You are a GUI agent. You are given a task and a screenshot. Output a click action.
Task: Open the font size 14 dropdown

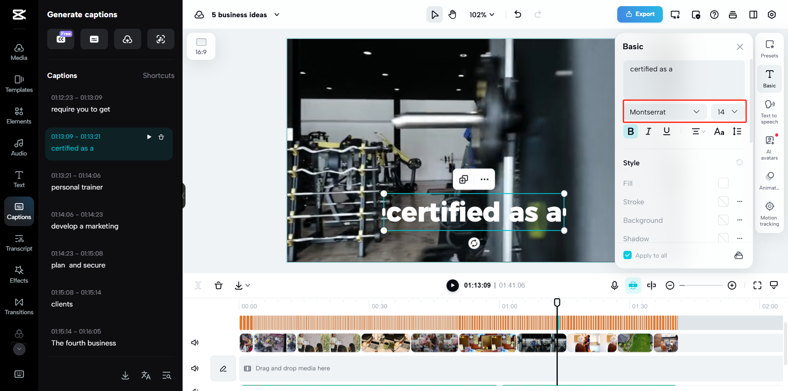pyautogui.click(x=728, y=112)
